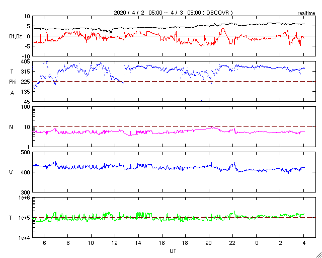This screenshot has height=258, width=322.
Task: Click the '16' hour tick label
Action: [162, 243]
